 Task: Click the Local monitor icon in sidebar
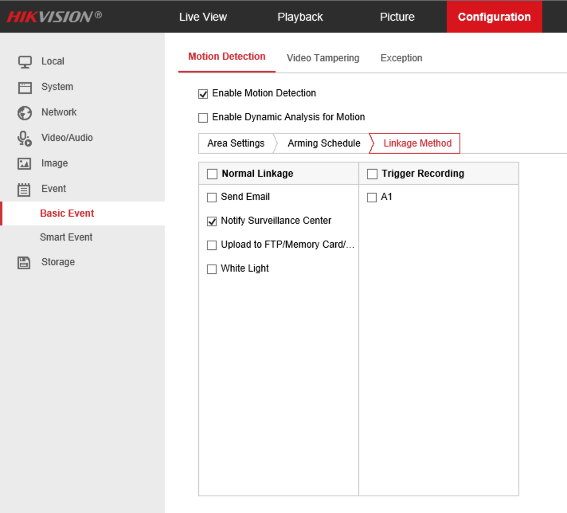pos(25,62)
